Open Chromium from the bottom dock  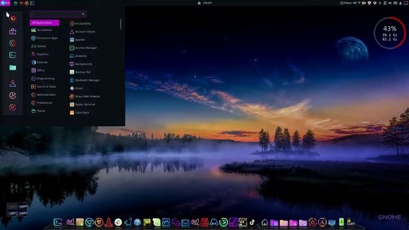[x=89, y=222]
